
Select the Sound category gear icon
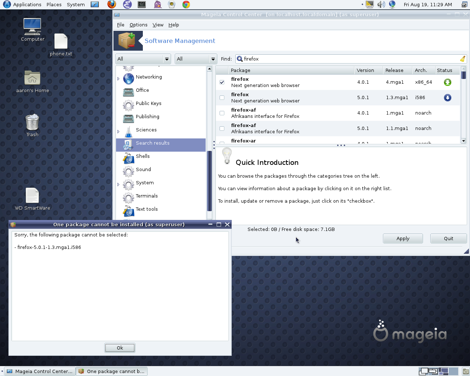click(129, 171)
